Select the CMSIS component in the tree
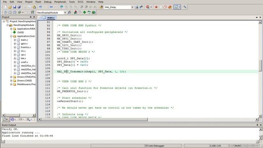 [x=21, y=32]
